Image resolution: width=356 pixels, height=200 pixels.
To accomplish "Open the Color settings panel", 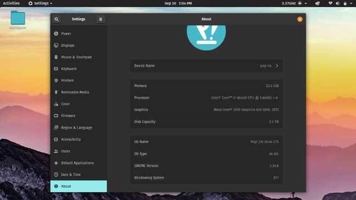I will tap(78, 104).
